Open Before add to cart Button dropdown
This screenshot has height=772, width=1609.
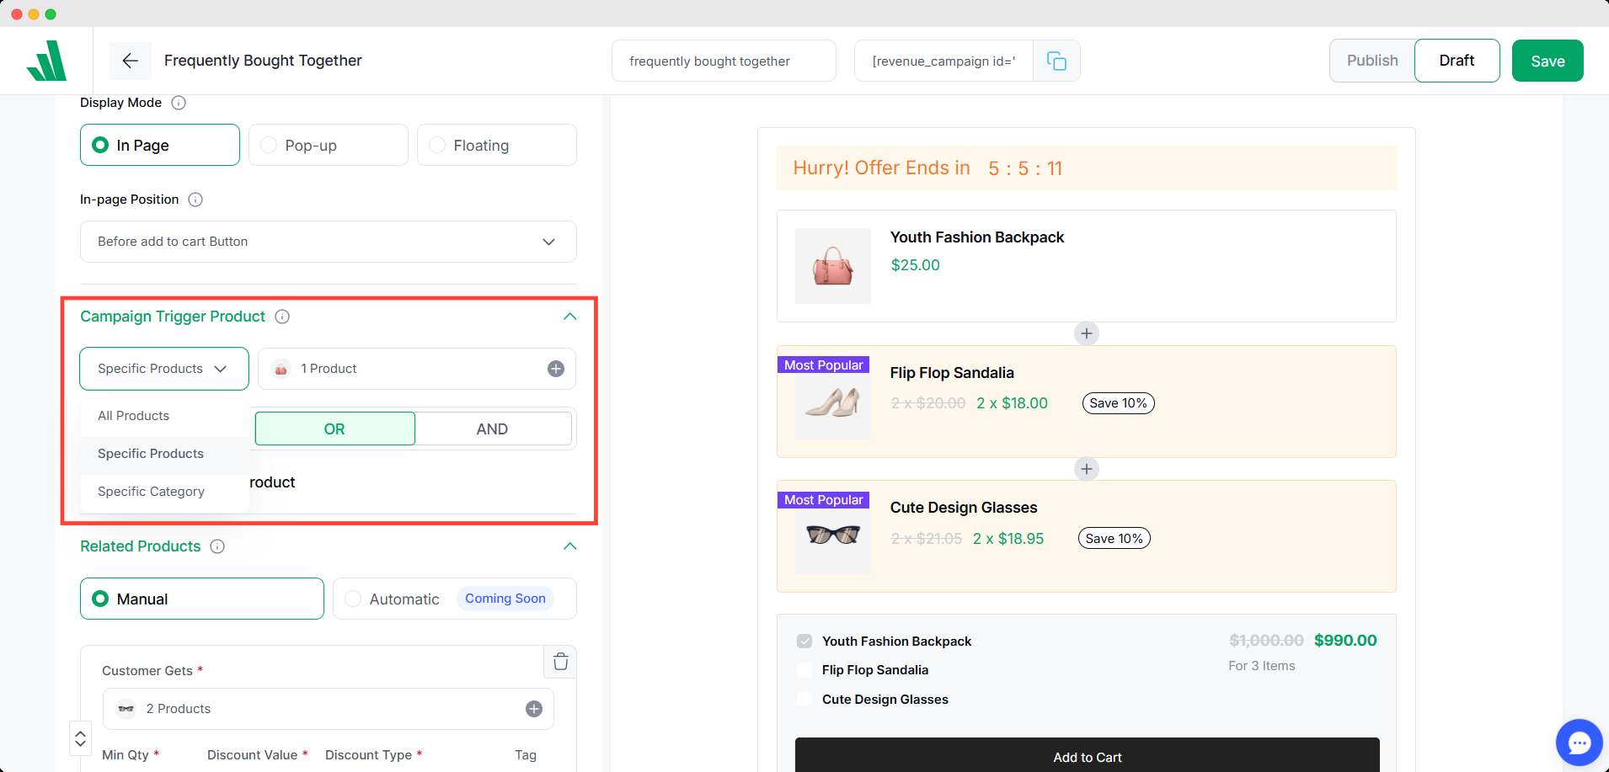tap(329, 242)
